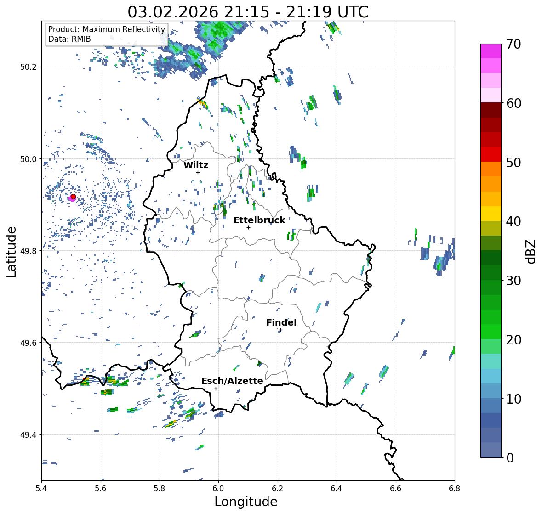Click the longitude tick label 6.0
Screen dimensions: 542x513
click(218, 489)
